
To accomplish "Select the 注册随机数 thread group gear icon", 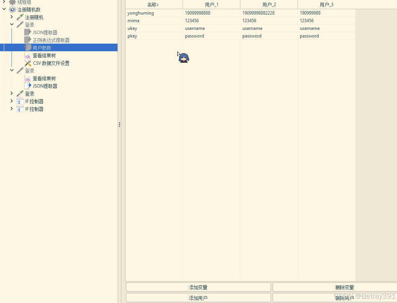I will [x=12, y=10].
